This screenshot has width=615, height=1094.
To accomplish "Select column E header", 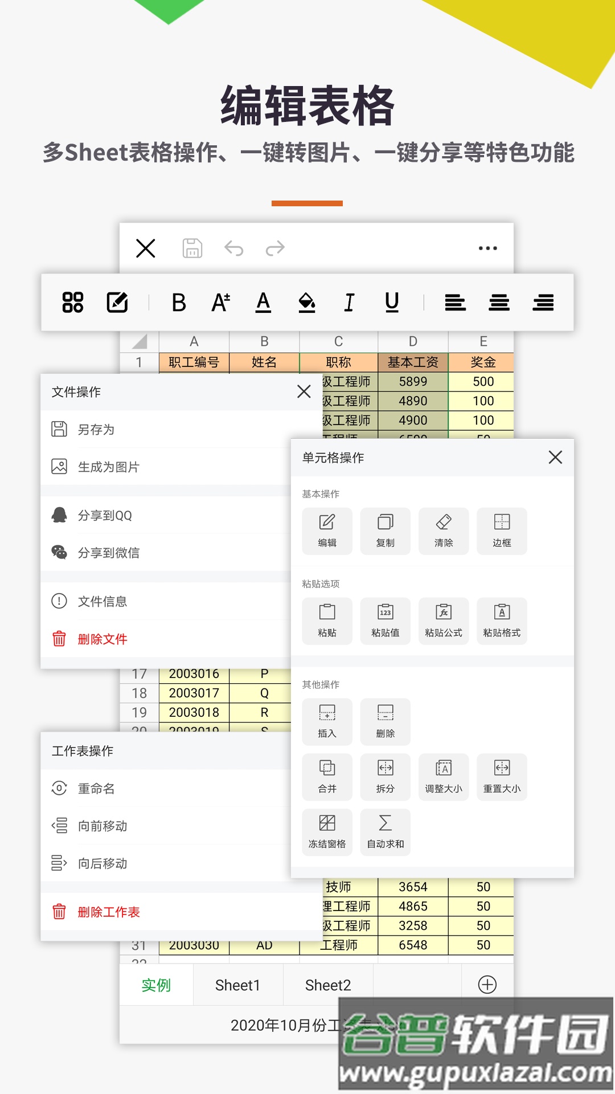I will [483, 341].
